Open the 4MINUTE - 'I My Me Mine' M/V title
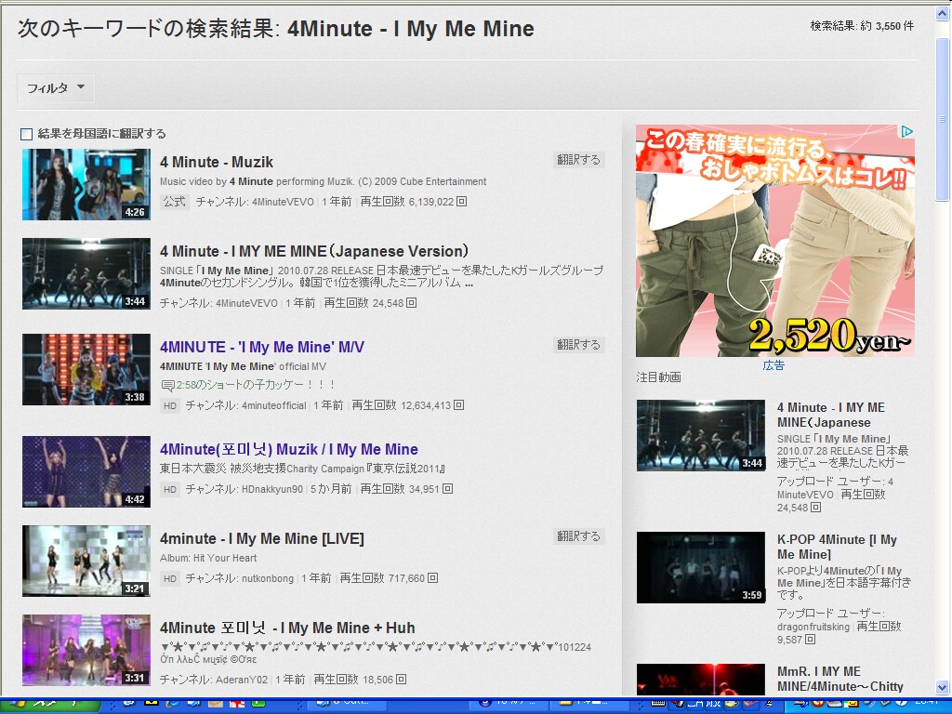 (x=261, y=348)
